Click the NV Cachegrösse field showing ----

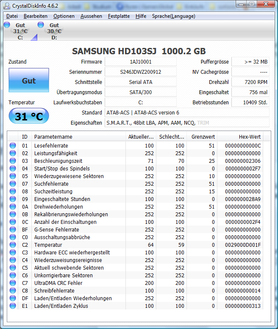coord(250,72)
